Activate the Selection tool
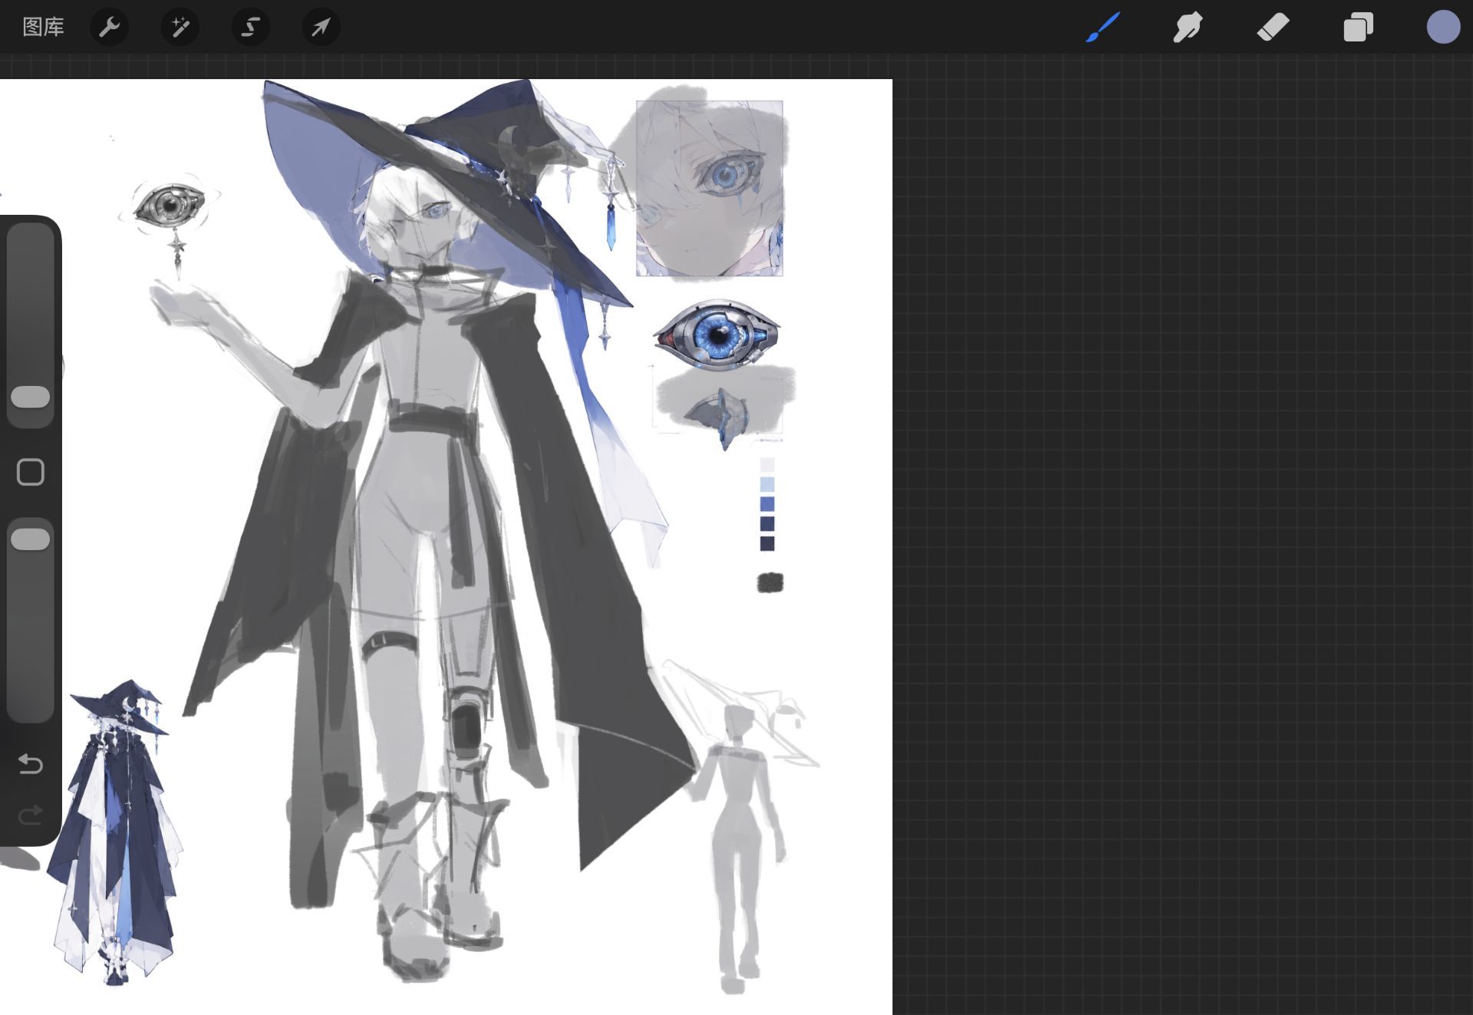This screenshot has width=1473, height=1015. tap(250, 28)
